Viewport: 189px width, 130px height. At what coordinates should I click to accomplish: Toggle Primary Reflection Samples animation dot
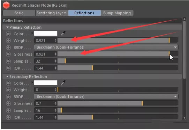(8, 61)
